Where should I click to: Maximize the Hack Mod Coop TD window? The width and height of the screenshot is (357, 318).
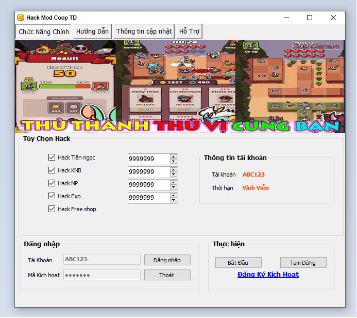point(310,18)
